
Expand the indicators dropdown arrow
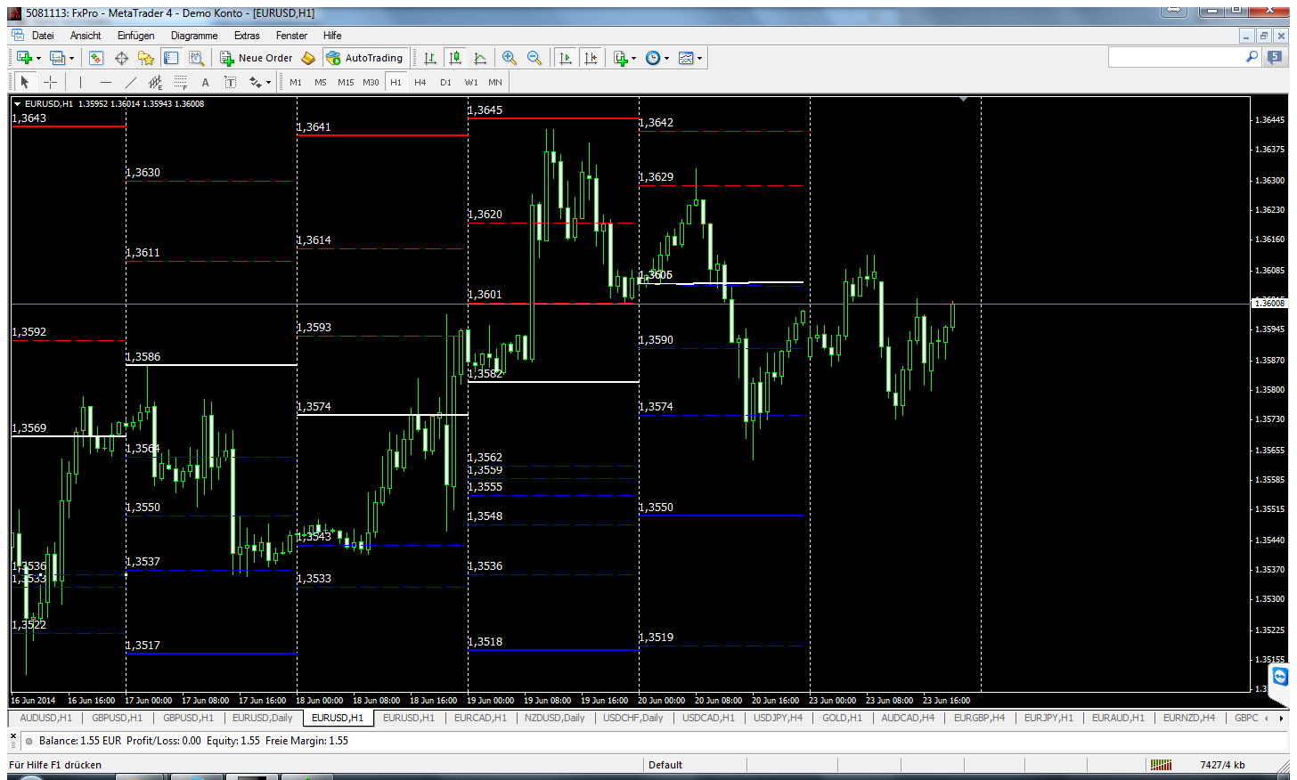click(633, 58)
